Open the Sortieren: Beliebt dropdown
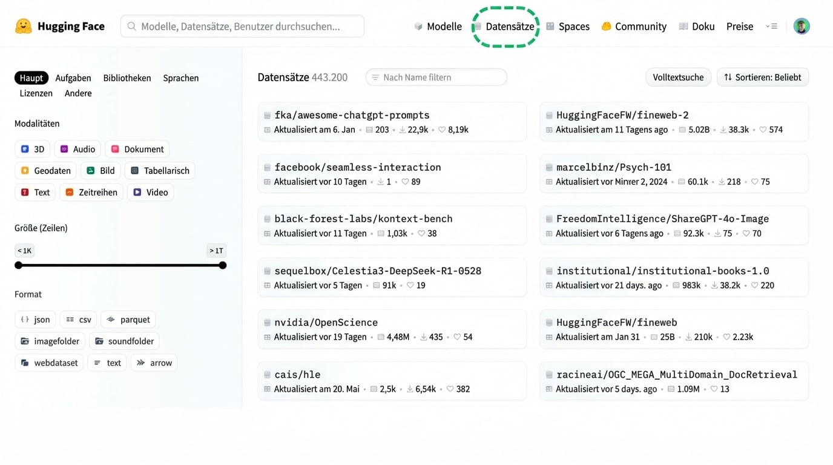Screen dimensions: 833x465 click(762, 77)
